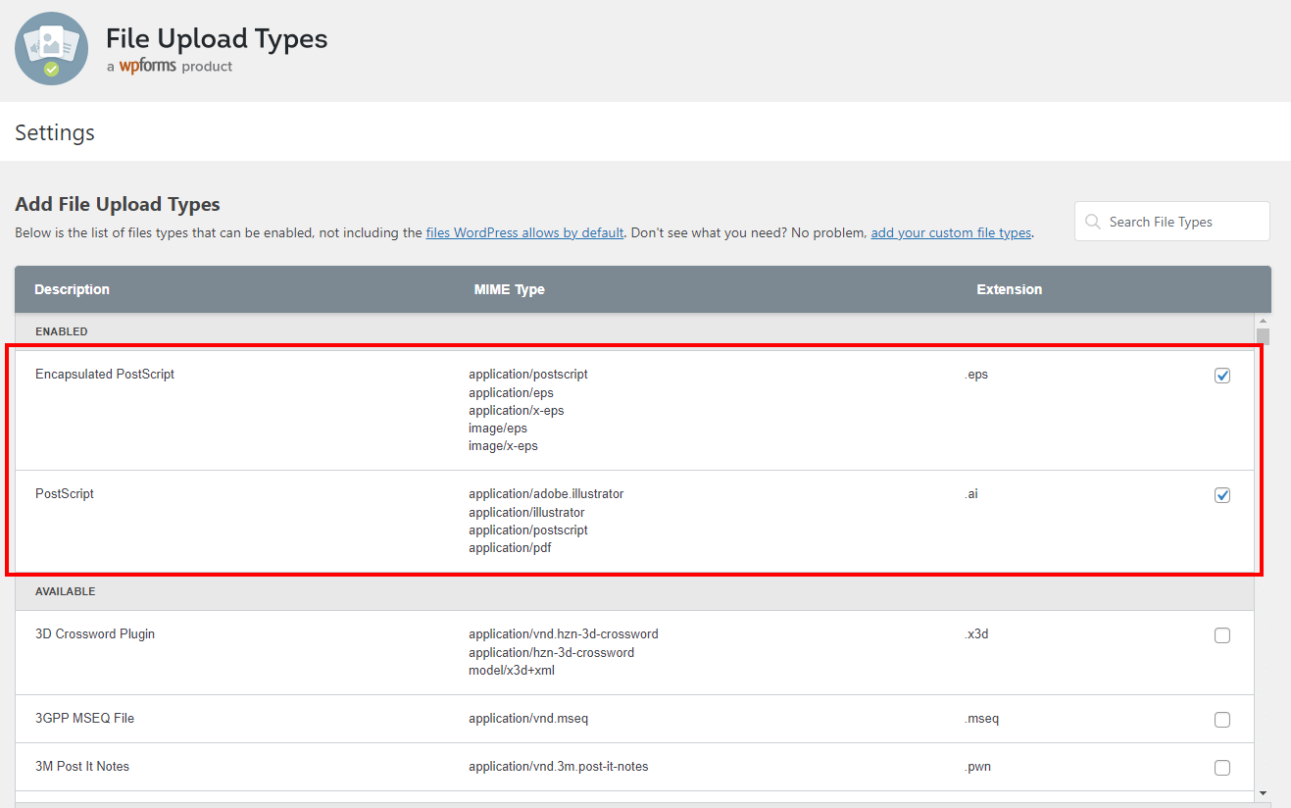
Task: Click application/x-eps MIME type text
Action: (x=517, y=411)
